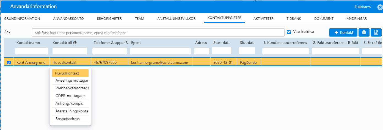The height and width of the screenshot is (130, 383).
Task: Open the Tidbank tab
Action: (x=294, y=18)
